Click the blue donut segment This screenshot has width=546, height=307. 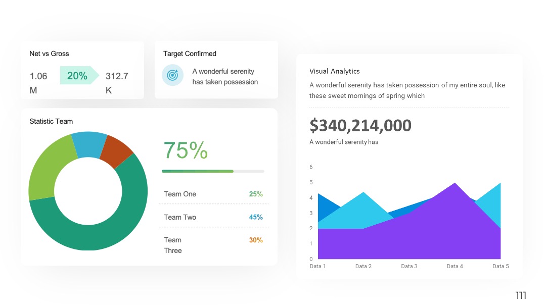(x=89, y=144)
